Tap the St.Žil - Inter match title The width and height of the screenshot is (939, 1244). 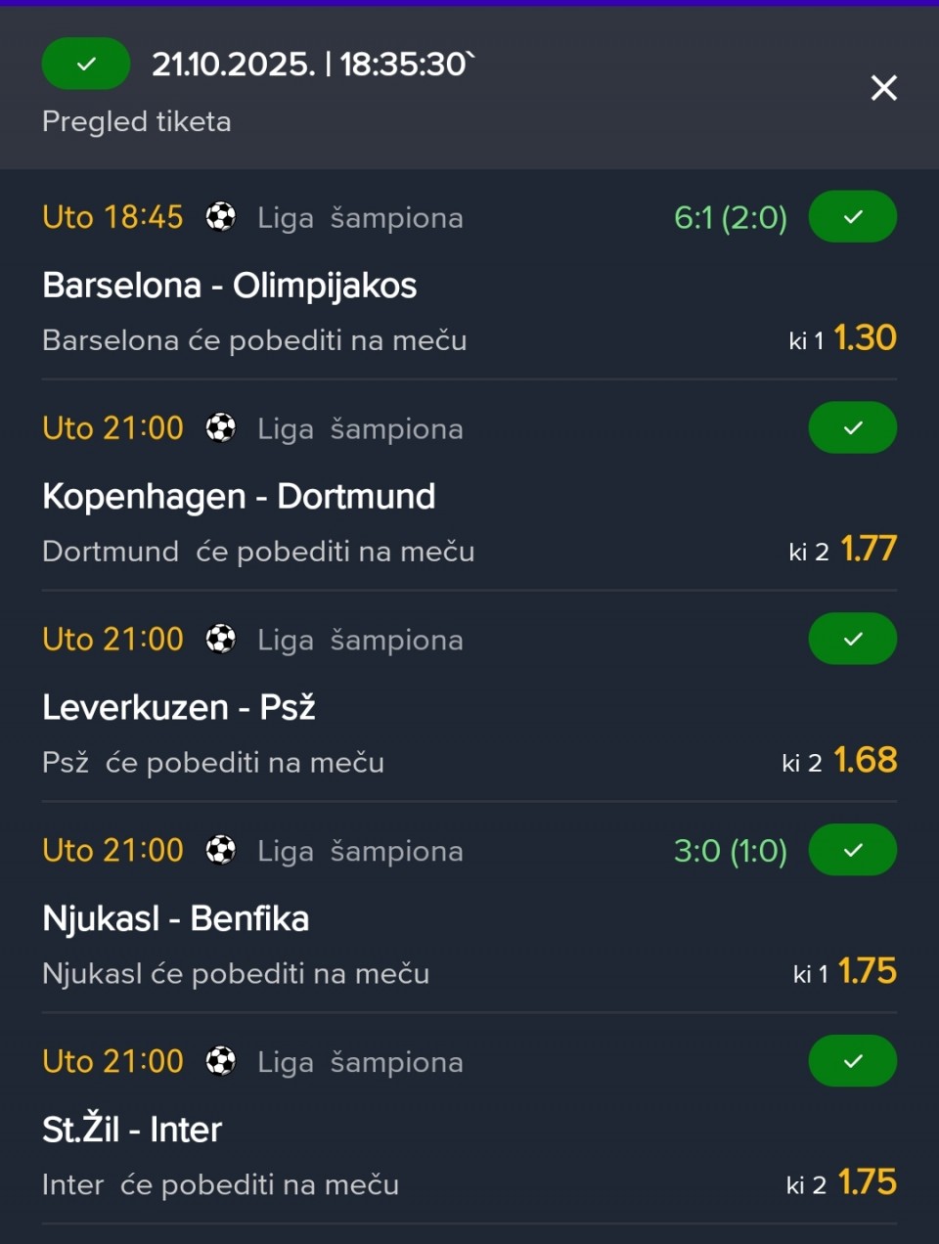pos(132,1131)
